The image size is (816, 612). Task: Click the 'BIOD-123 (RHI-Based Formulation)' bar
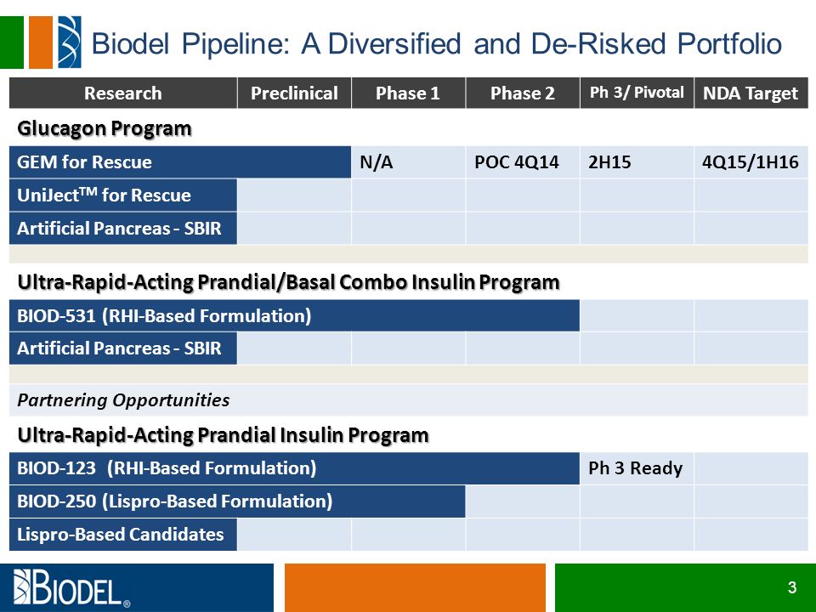(x=294, y=468)
